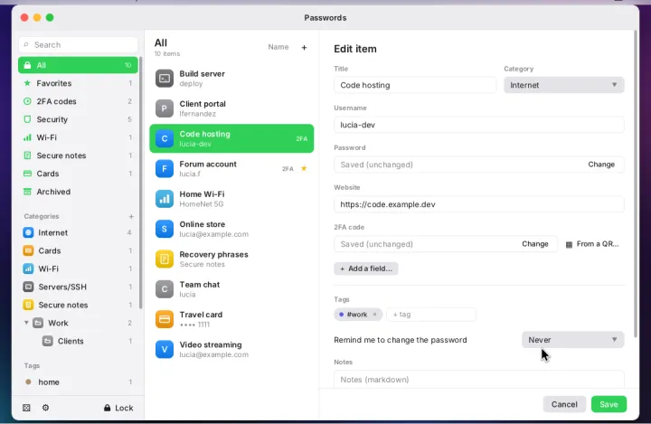Open the Category dropdown showing Internet
The height and width of the screenshot is (424, 651).
coord(564,85)
